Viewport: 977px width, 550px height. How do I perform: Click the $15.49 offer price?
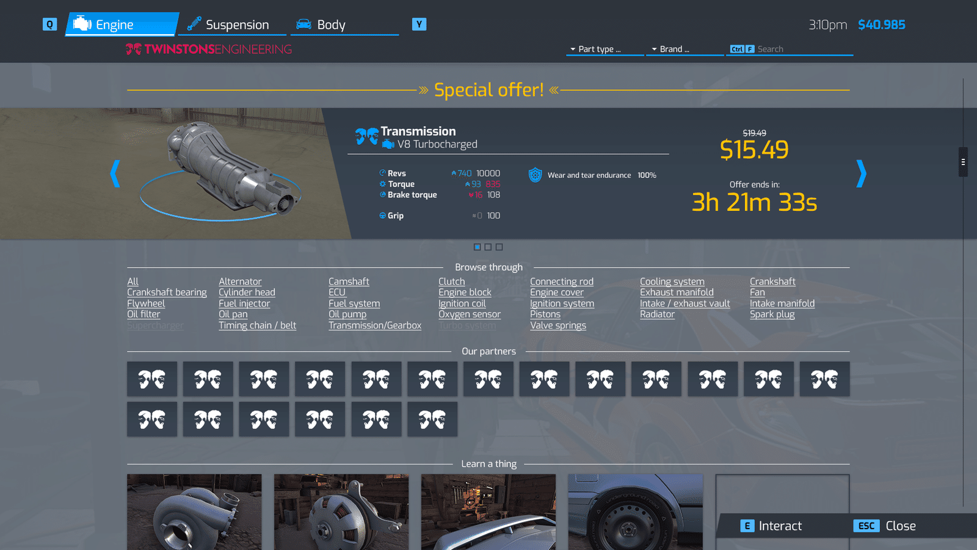[754, 150]
